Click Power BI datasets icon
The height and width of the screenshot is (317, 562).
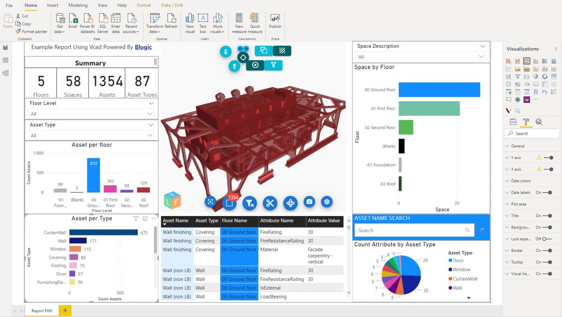88,18
